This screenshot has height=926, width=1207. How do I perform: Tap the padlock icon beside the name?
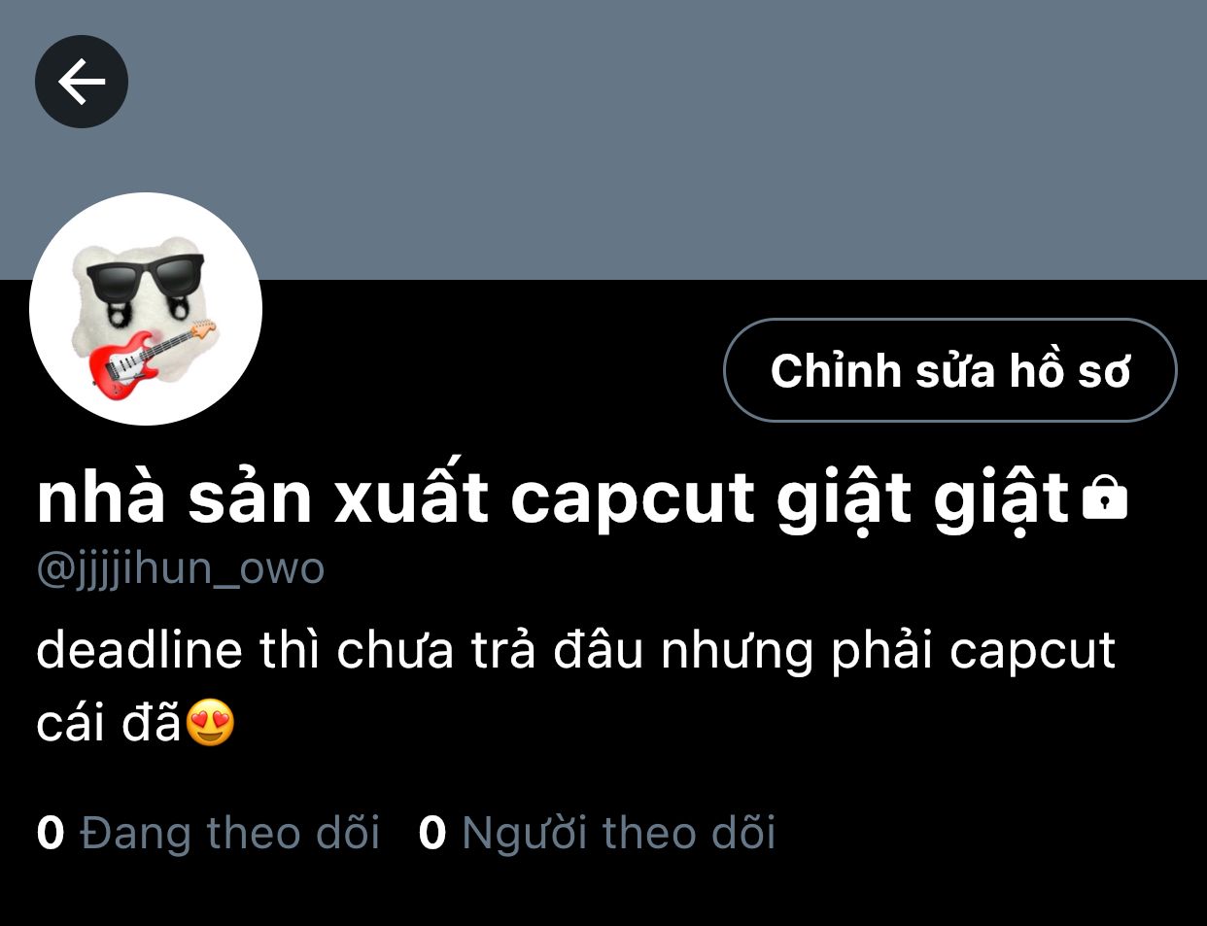coord(1105,497)
